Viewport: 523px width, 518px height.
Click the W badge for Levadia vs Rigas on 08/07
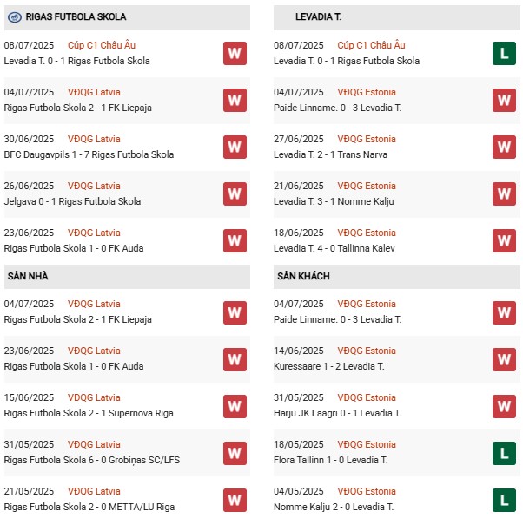(234, 53)
